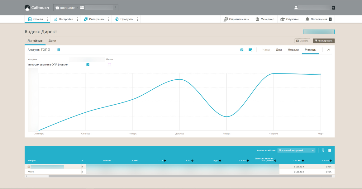Click the calendar-with-plus compare icon
Screen dimensions: 362x189
(x=250, y=50)
